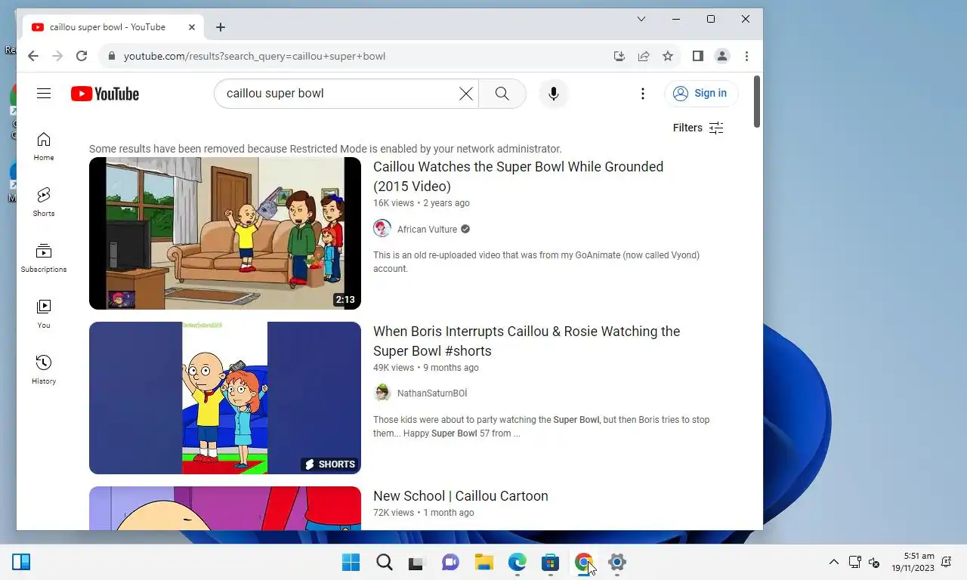Screen dimensions: 967x580
Task: Click the YouTube logo
Action: (105, 94)
